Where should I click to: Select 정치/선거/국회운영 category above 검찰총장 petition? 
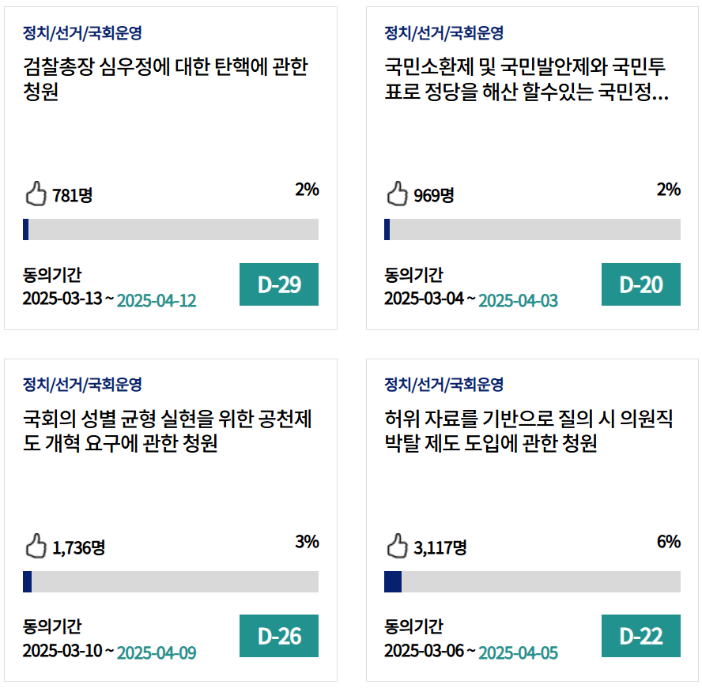pos(82,33)
